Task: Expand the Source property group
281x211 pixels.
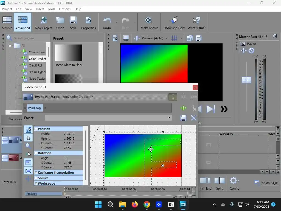Action: (x=36, y=178)
